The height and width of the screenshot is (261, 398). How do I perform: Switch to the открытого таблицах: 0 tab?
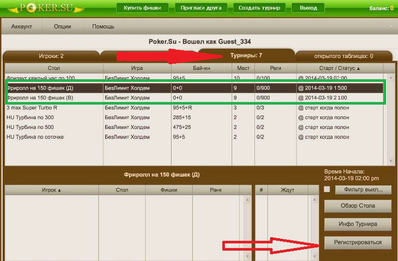344,56
